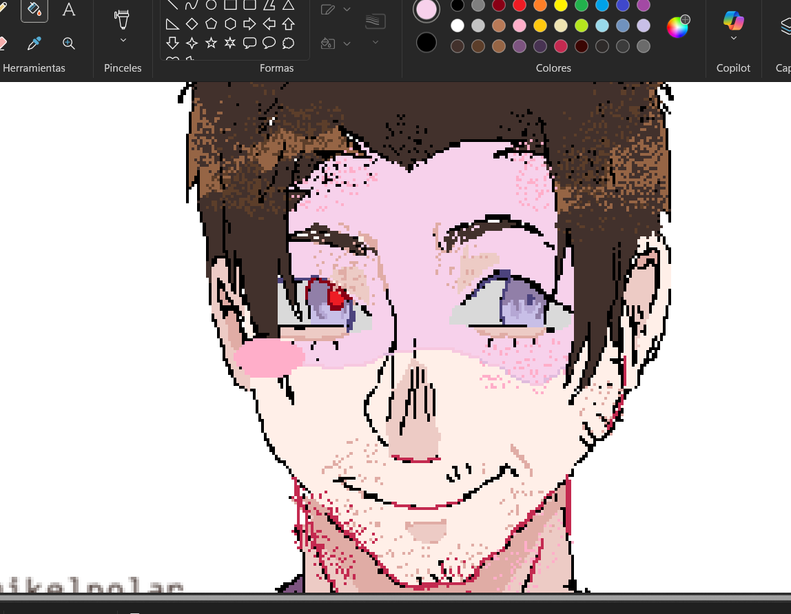
Task: Choose the Pinceles brush tool
Action: [x=122, y=20]
